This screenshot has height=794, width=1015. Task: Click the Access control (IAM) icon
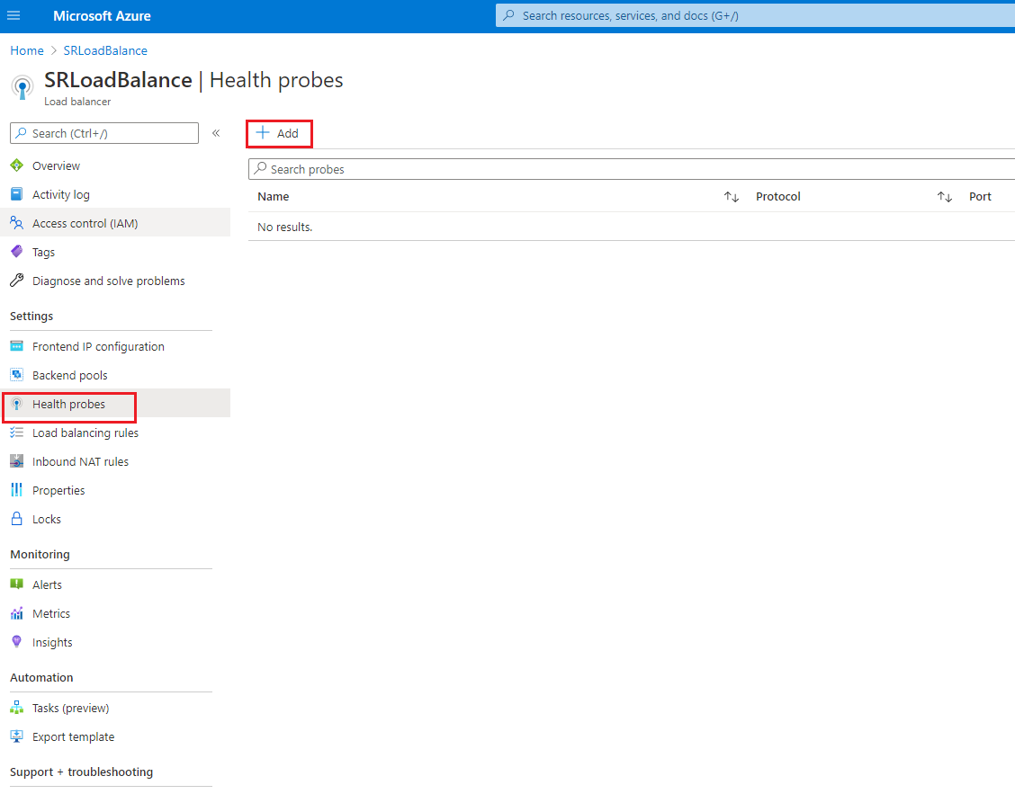click(x=18, y=222)
